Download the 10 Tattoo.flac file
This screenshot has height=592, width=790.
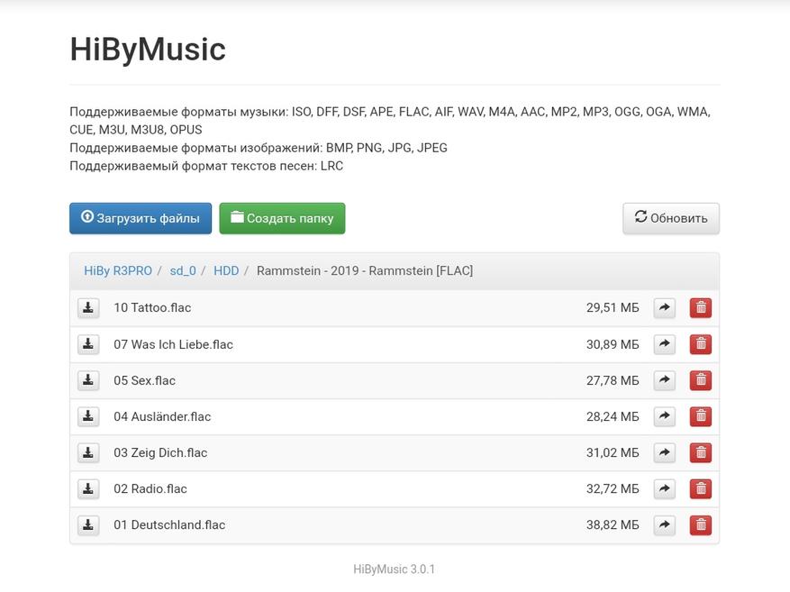(88, 308)
